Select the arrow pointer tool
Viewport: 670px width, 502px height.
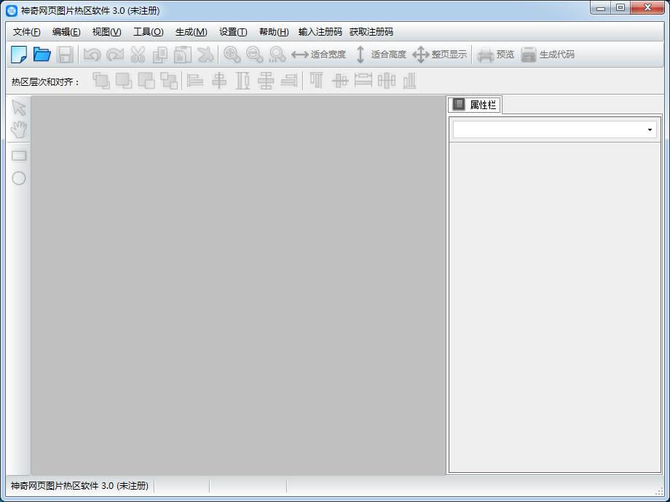pos(19,108)
